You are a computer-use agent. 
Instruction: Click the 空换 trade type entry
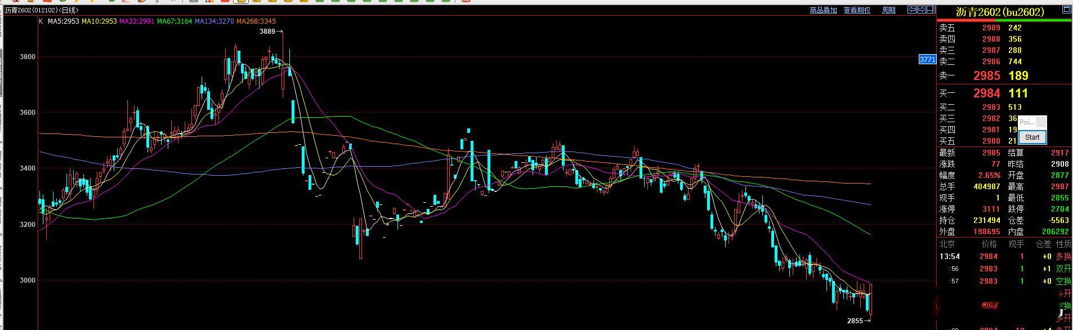pyautogui.click(x=1063, y=281)
